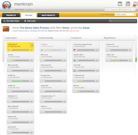Expand the global search box dropdown arrow
This screenshot has height=135, width=138.
(134, 9)
